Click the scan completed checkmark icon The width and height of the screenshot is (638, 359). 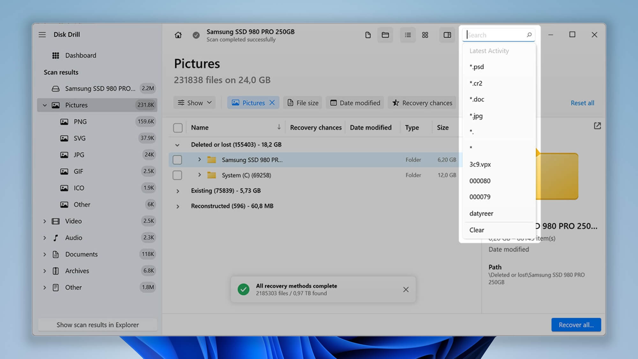(x=196, y=35)
